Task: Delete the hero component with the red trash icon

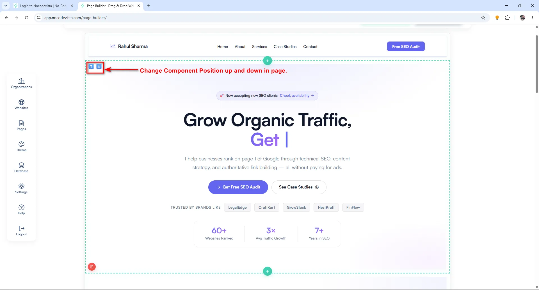Action: pyautogui.click(x=92, y=267)
